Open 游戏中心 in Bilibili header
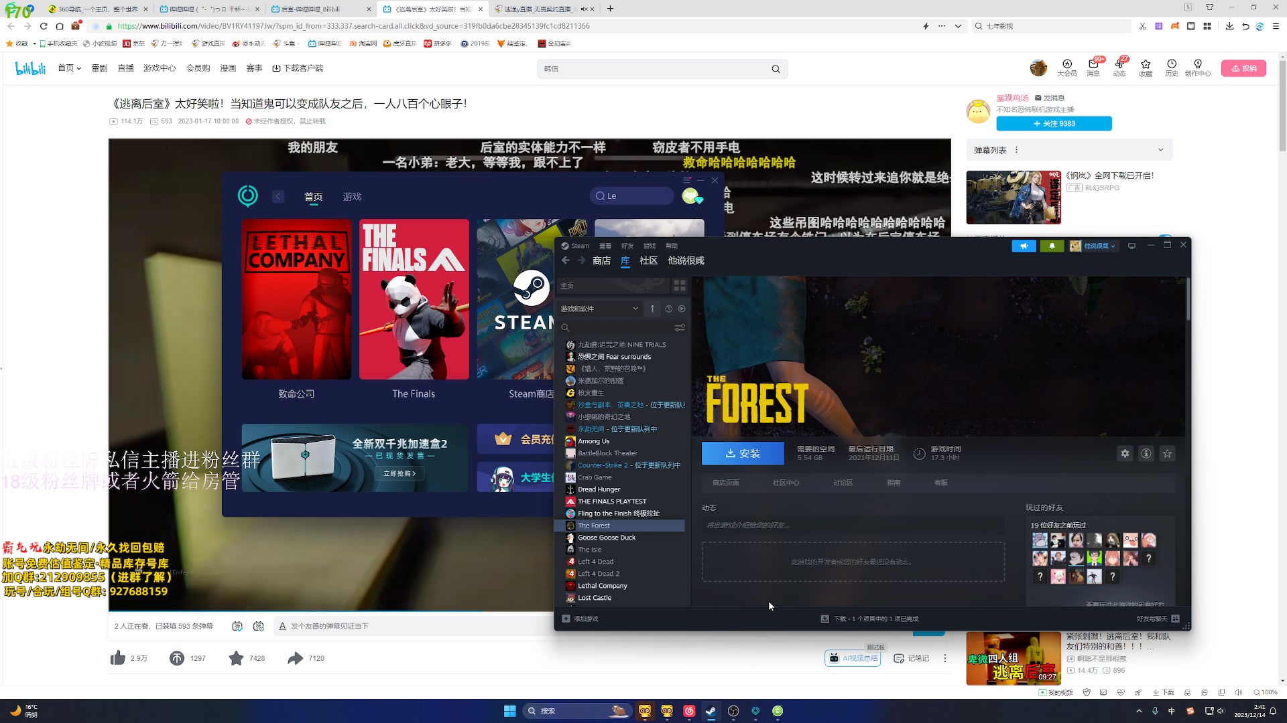This screenshot has width=1287, height=723. click(x=160, y=68)
